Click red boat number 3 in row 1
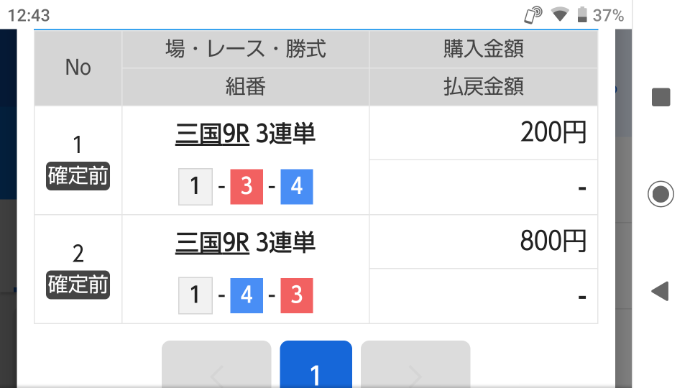The width and height of the screenshot is (690, 388). point(247,187)
